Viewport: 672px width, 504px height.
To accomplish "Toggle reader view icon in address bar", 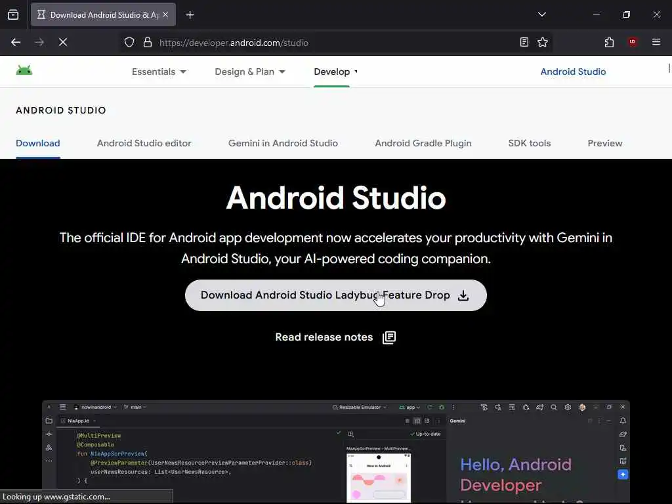I will tap(524, 42).
